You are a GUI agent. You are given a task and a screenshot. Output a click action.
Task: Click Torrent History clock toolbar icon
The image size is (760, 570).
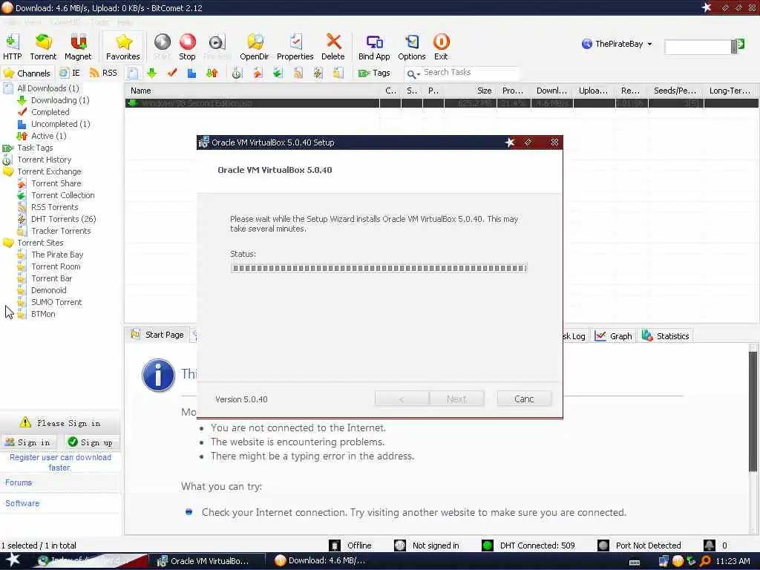click(237, 73)
